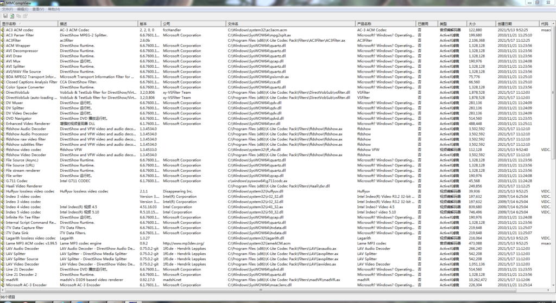This screenshot has height=303, width=556.
Task: Click the icon beside DVD Navigator
Action: coord(3,119)
